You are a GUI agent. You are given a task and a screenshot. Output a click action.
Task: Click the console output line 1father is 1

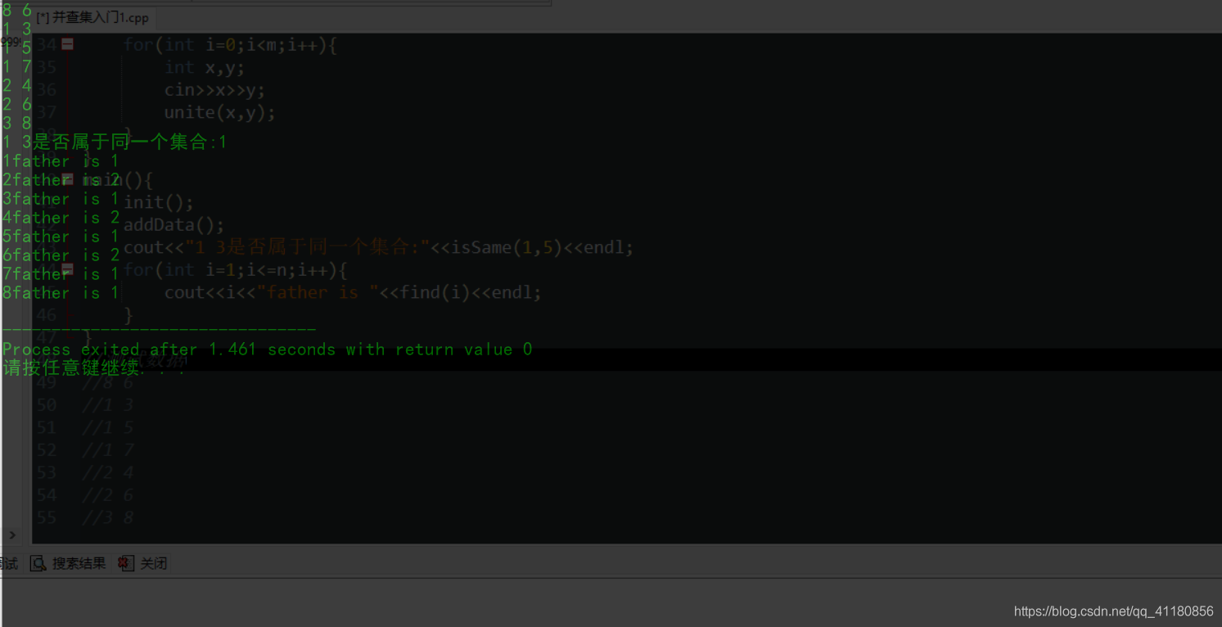click(x=61, y=161)
